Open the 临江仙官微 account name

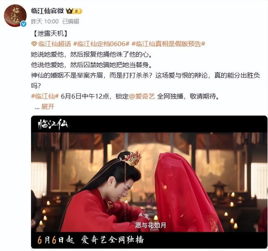pos(47,11)
